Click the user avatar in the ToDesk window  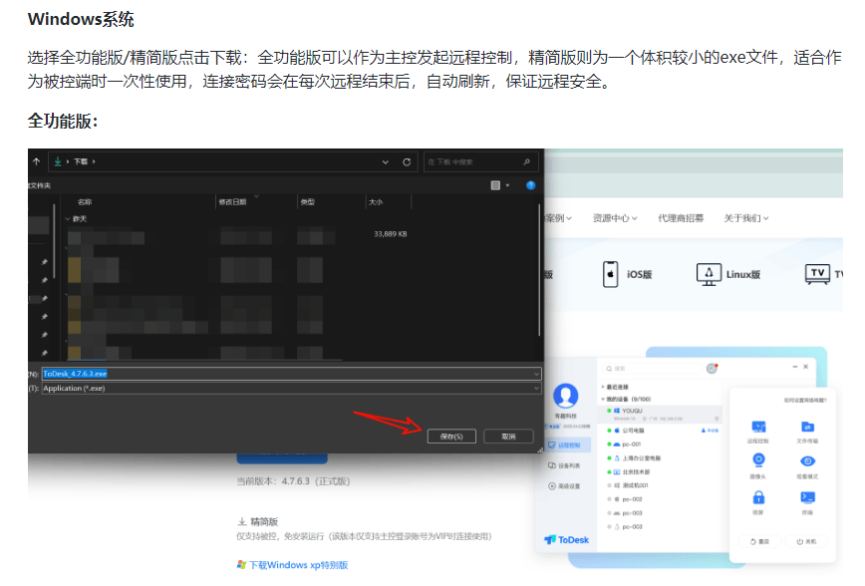565,396
